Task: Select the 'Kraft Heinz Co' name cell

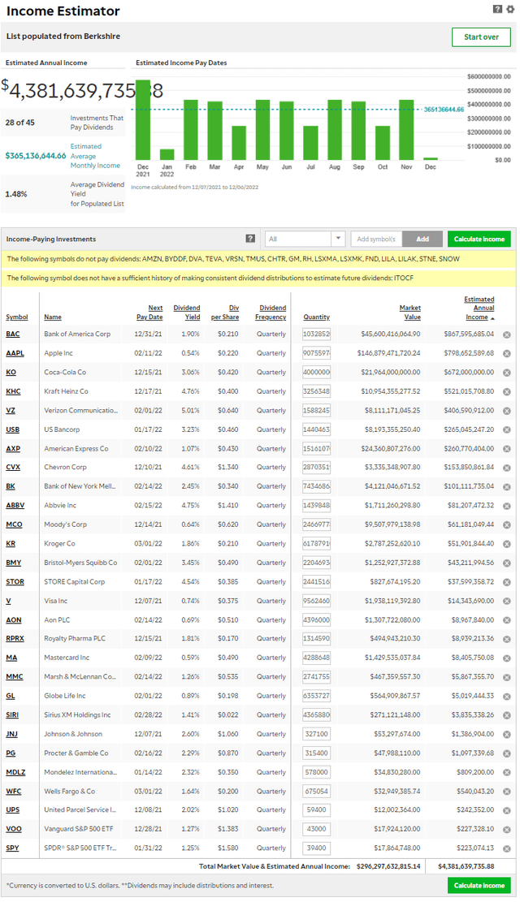Action: tap(67, 392)
